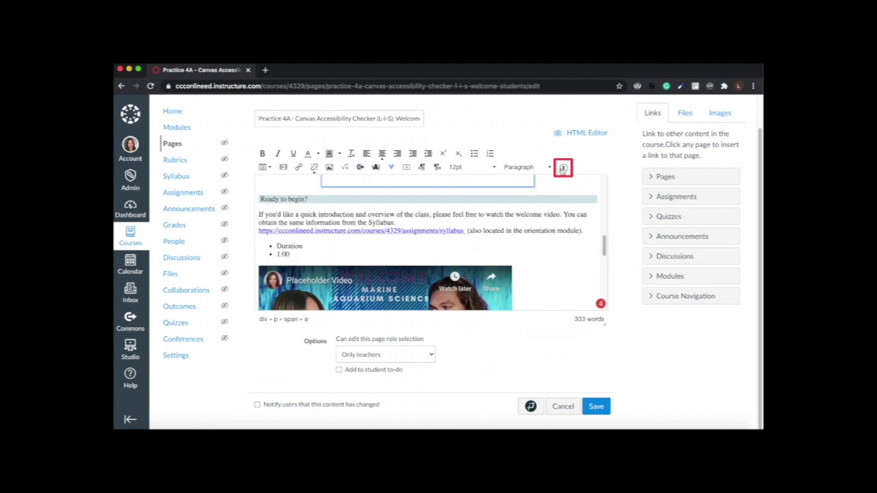877x493 pixels.
Task: Open the Only teachers role dropdown
Action: pyautogui.click(x=385, y=354)
